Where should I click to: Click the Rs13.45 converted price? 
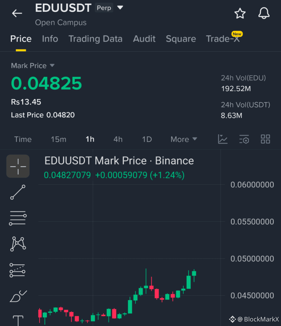point(26,102)
